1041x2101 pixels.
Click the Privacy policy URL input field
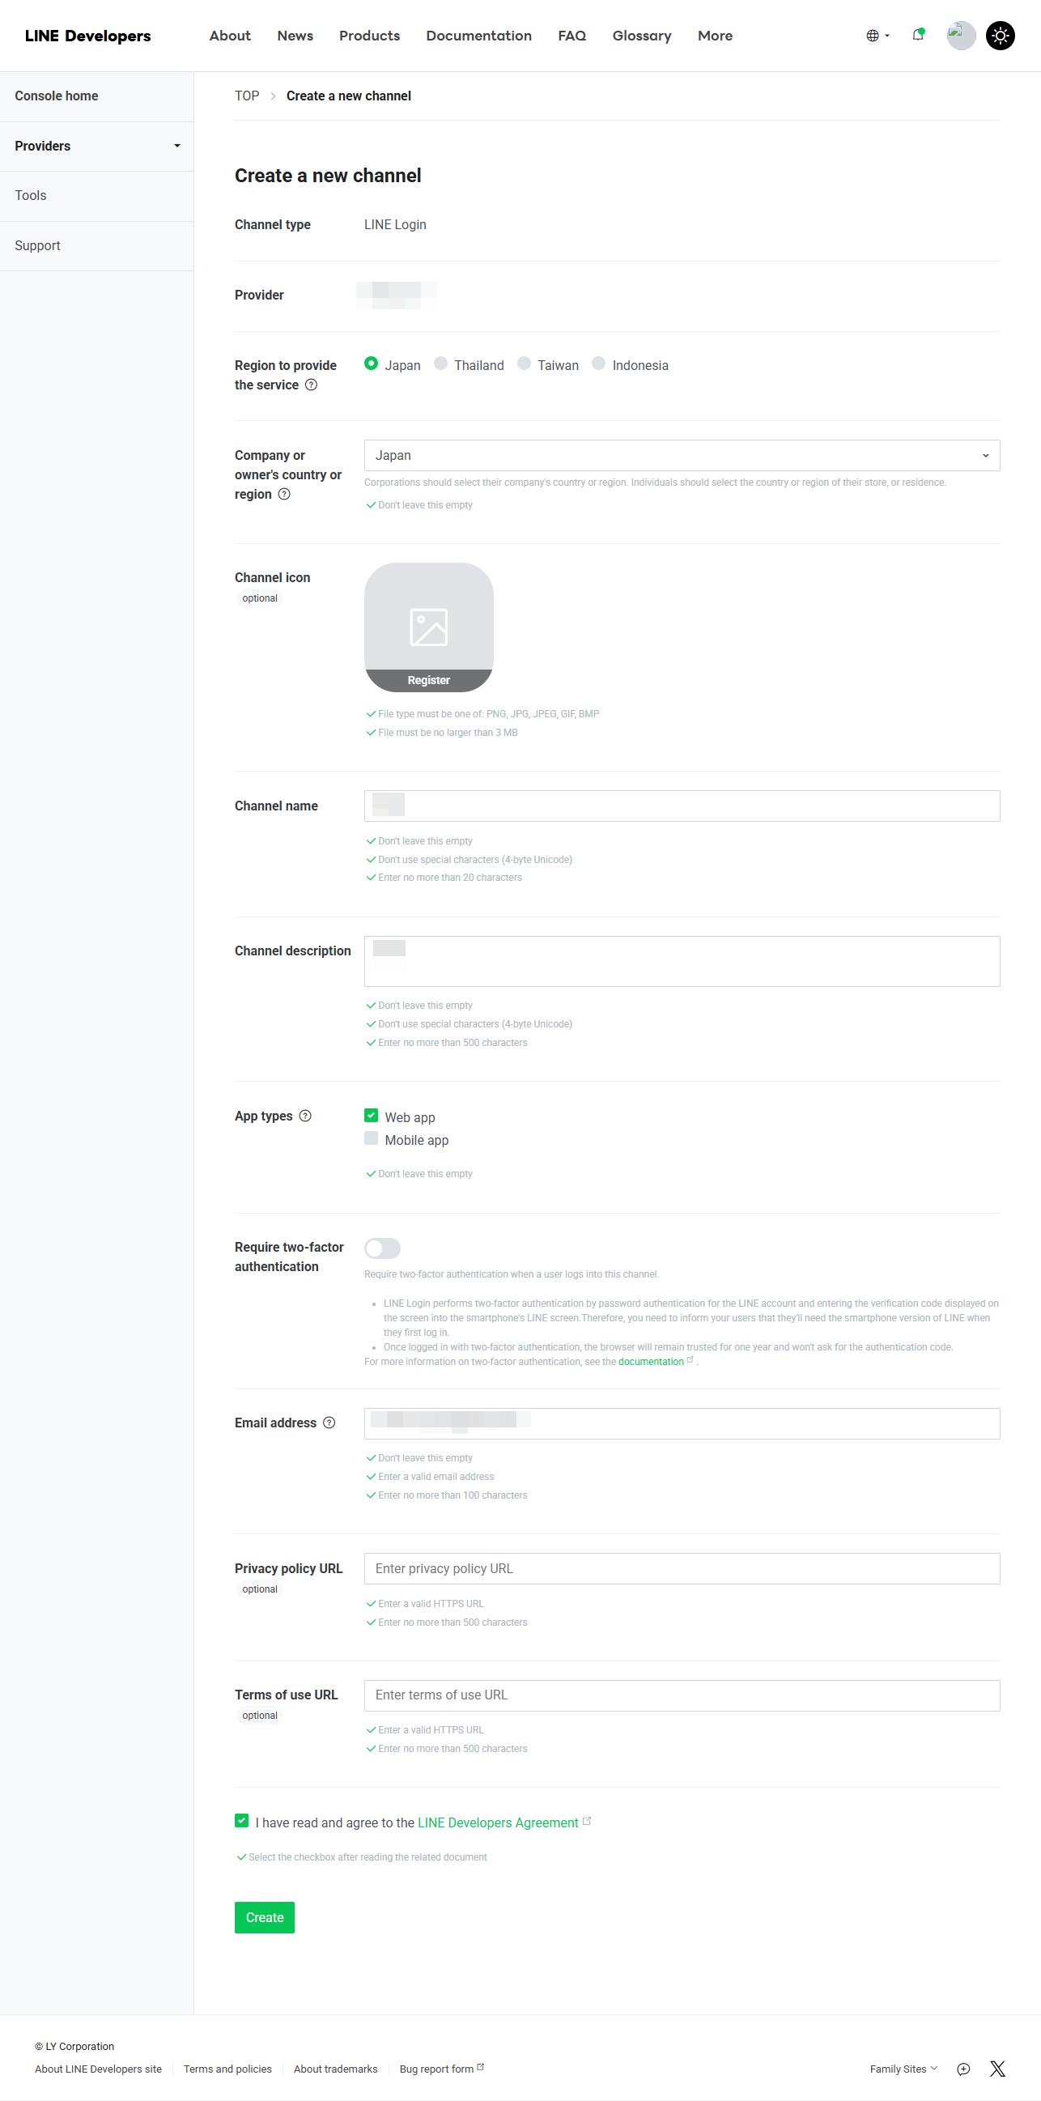click(682, 1567)
